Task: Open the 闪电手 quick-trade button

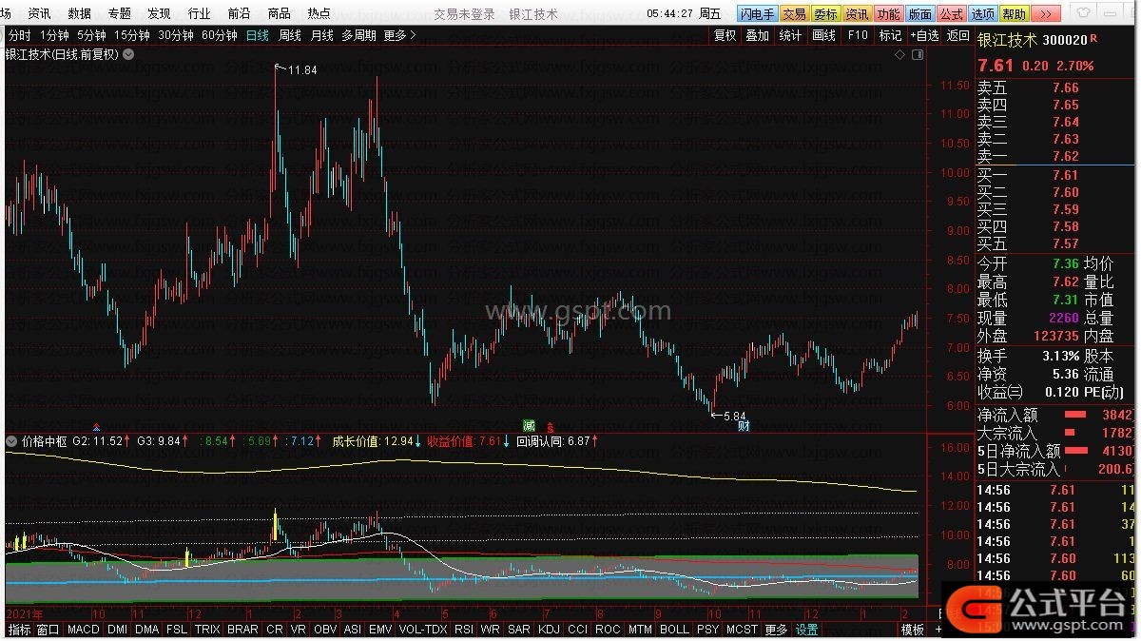Action: 758,14
